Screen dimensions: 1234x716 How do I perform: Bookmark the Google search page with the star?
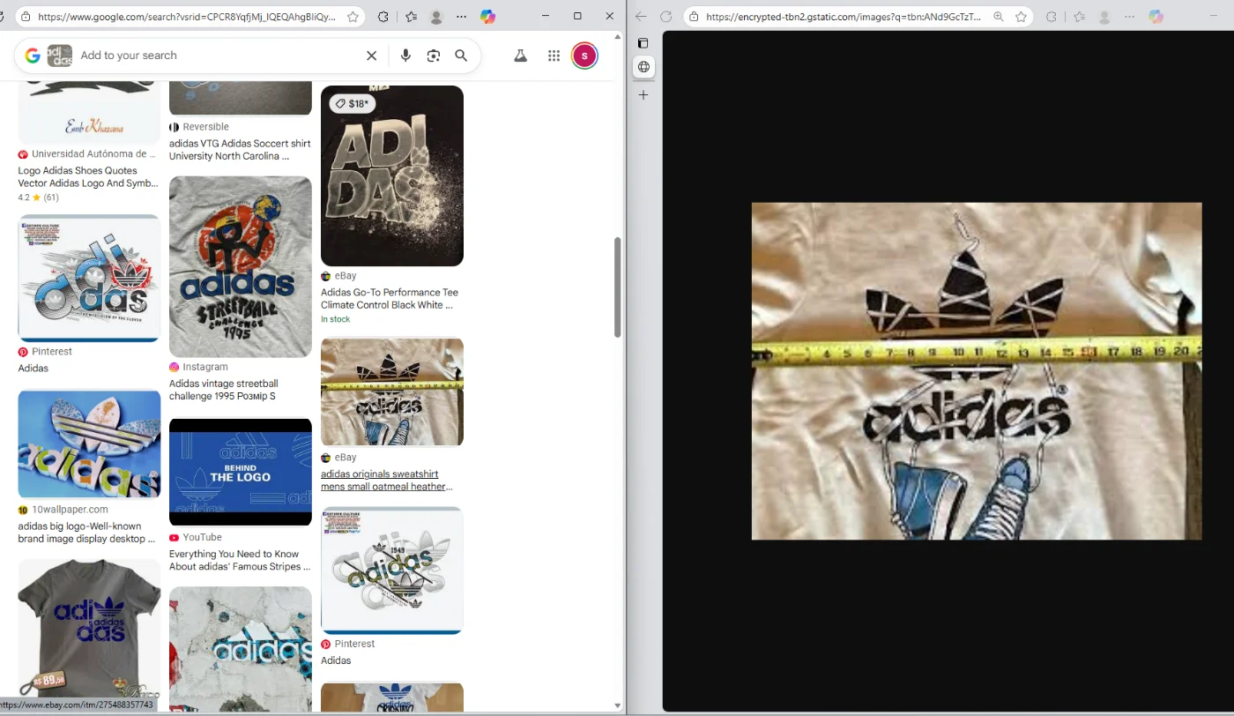(x=353, y=17)
